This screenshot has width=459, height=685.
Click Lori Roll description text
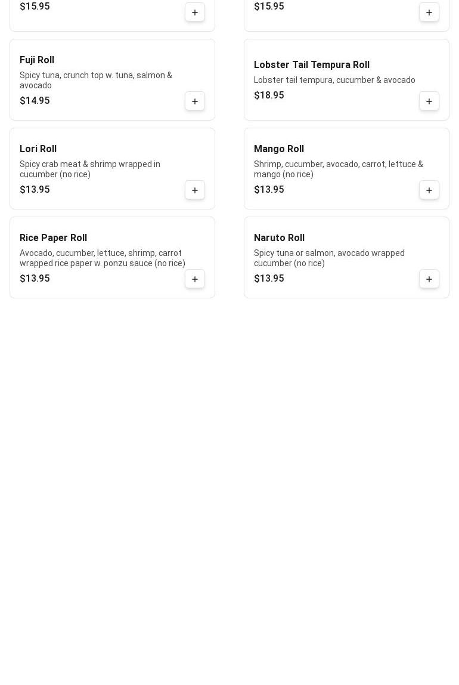[x=90, y=169]
